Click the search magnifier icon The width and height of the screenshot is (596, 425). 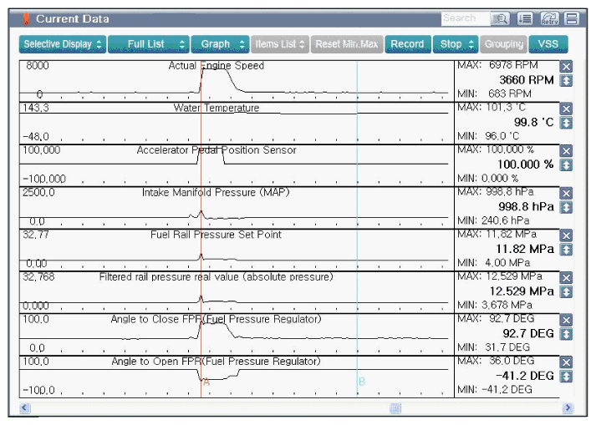500,18
